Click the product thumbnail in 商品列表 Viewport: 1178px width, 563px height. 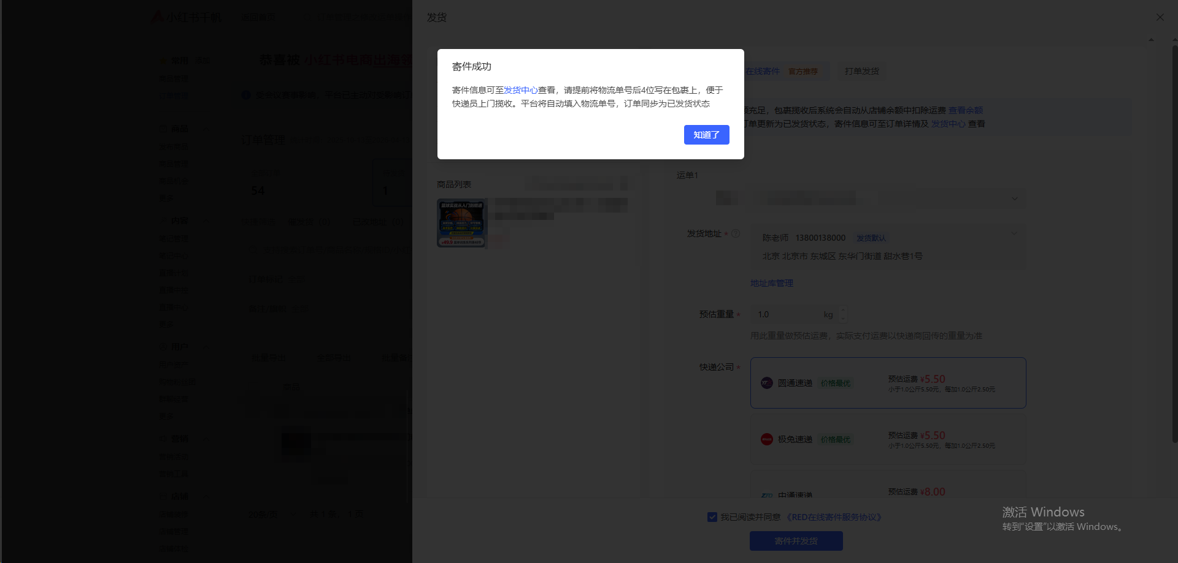pyautogui.click(x=461, y=223)
